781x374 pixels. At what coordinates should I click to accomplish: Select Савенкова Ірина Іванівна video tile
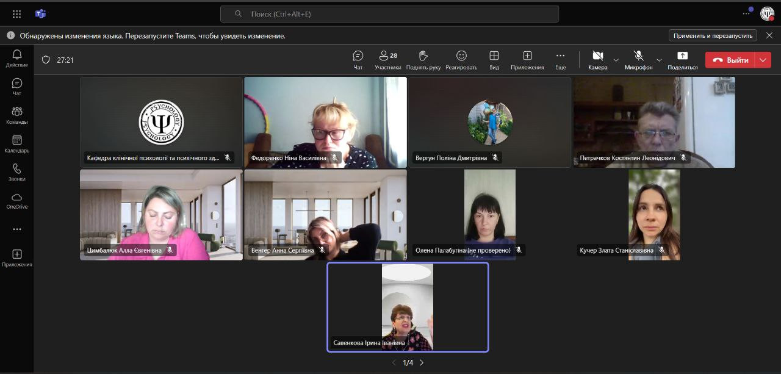pos(408,307)
